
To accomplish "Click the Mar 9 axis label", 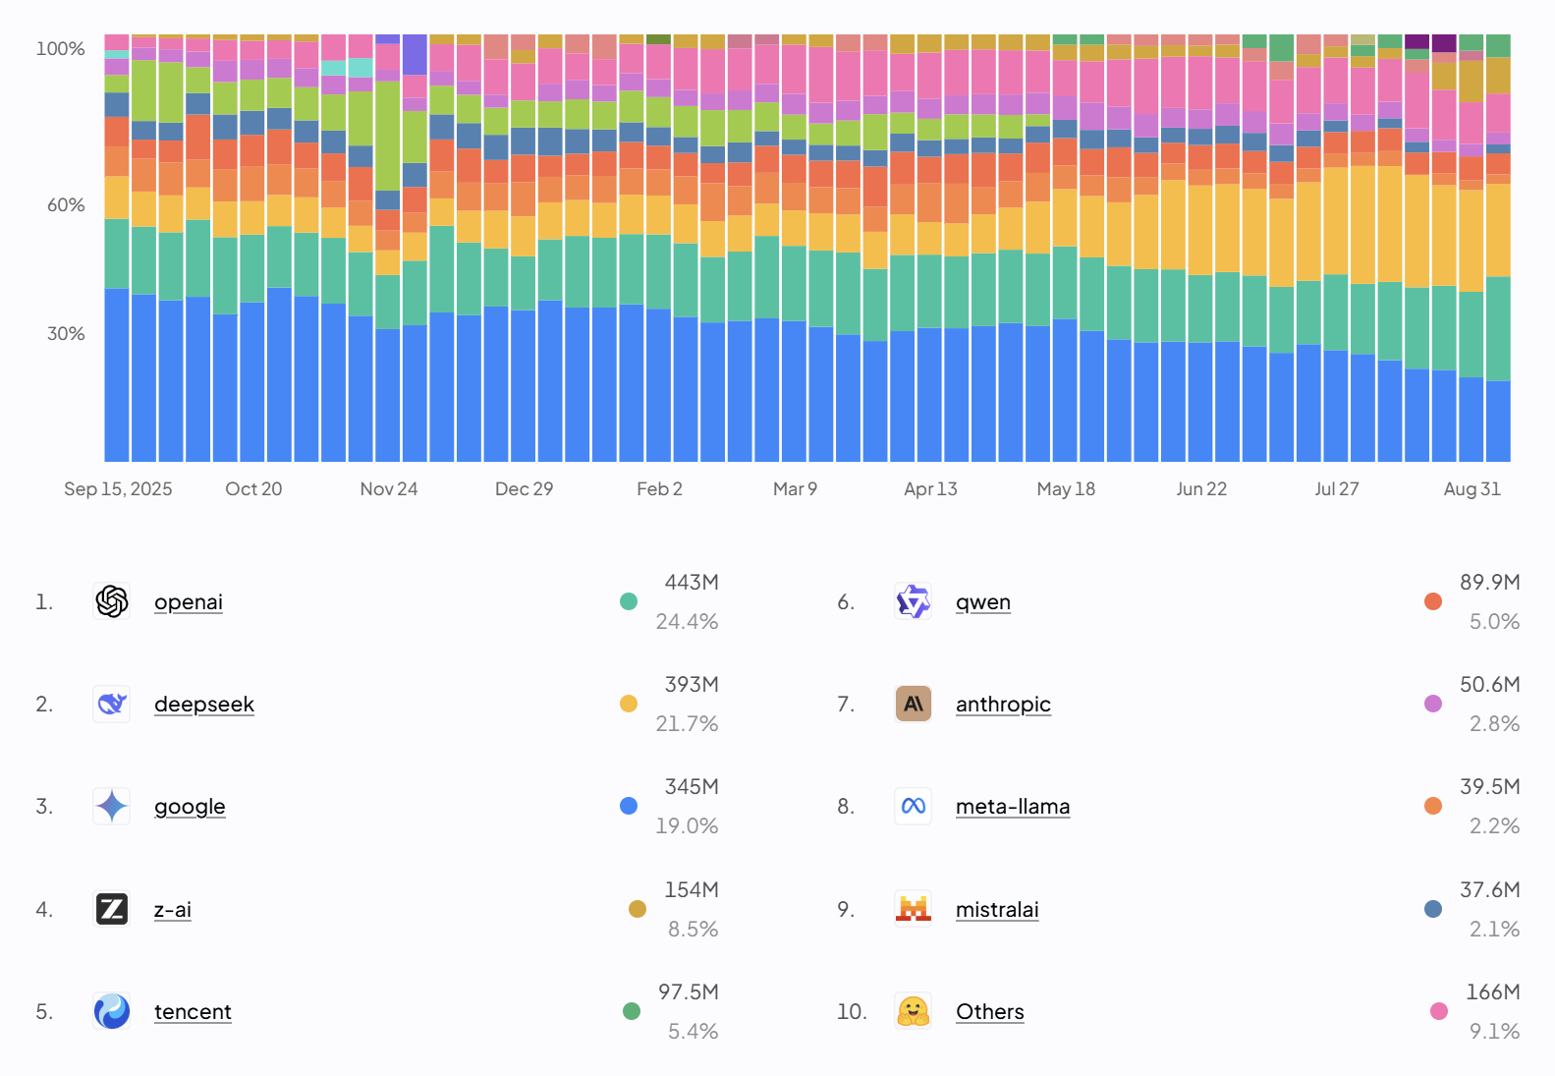I will (x=795, y=488).
